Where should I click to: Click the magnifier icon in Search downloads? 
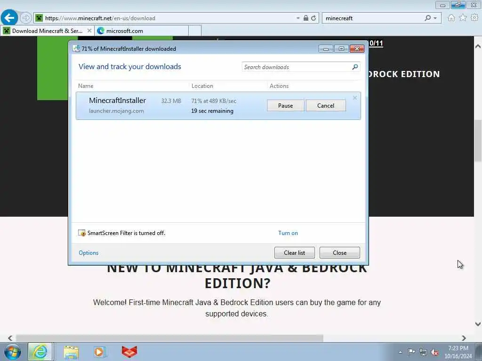click(x=355, y=67)
